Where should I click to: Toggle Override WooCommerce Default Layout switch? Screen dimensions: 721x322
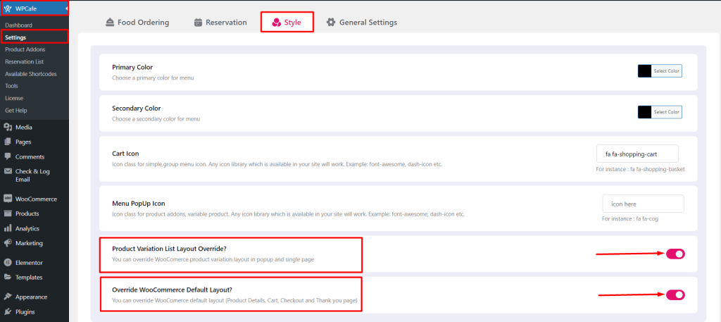pos(675,295)
